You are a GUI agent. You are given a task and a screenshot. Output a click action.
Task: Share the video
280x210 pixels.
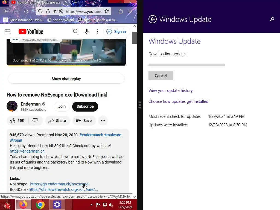click(x=57, y=121)
